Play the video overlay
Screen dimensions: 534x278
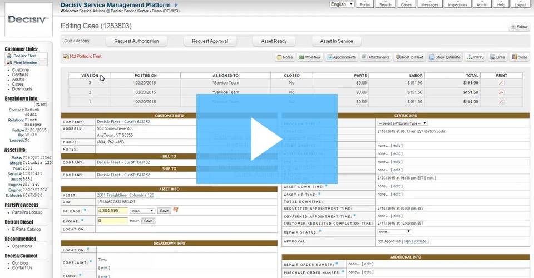[x=266, y=139]
